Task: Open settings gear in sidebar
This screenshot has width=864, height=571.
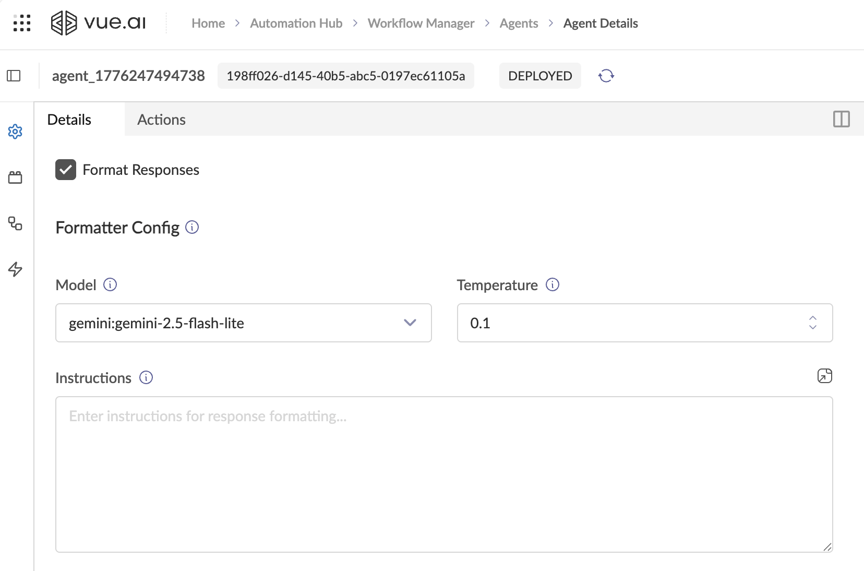Action: click(x=15, y=132)
